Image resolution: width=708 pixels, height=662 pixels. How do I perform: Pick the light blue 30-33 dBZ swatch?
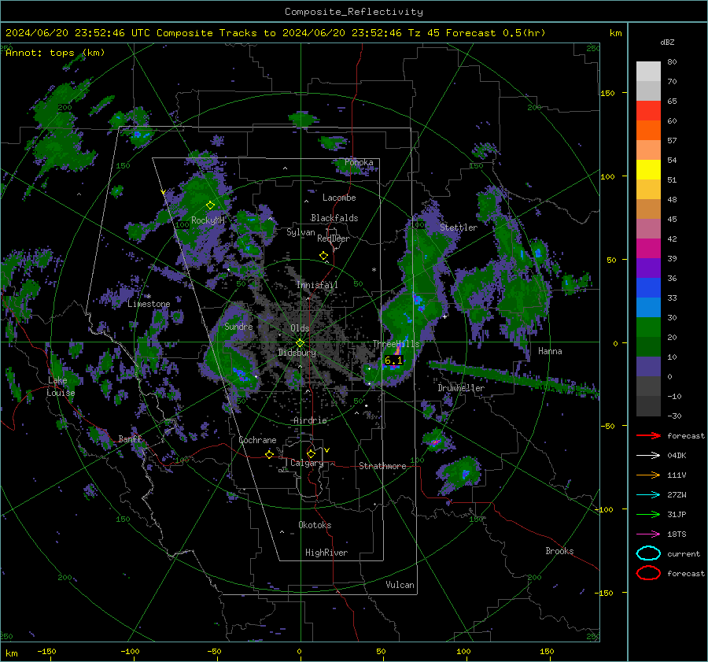648,307
